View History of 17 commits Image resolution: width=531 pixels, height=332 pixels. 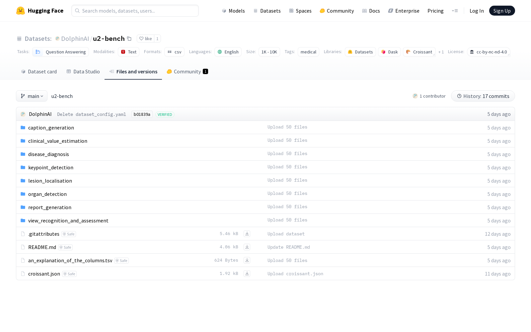point(483,96)
